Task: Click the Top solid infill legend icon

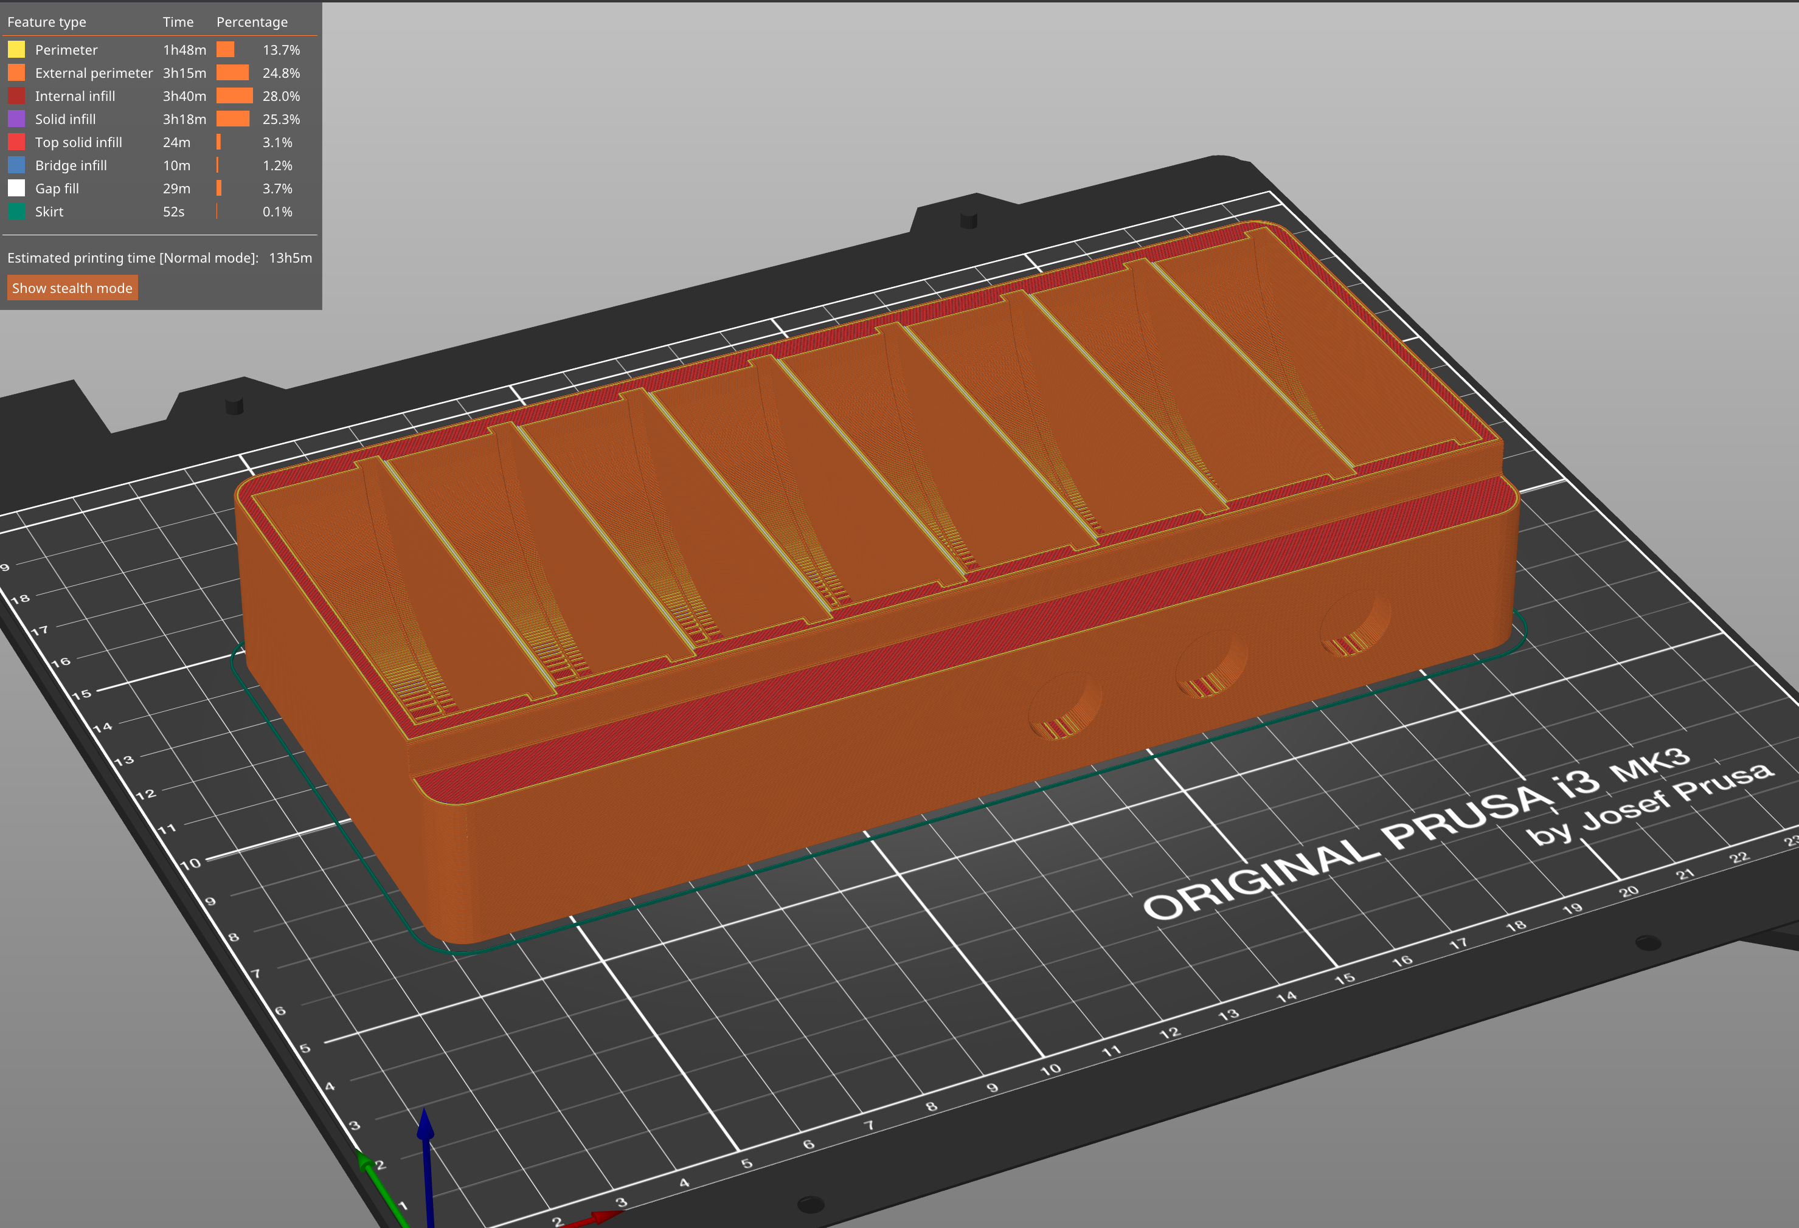Action: tap(16, 142)
